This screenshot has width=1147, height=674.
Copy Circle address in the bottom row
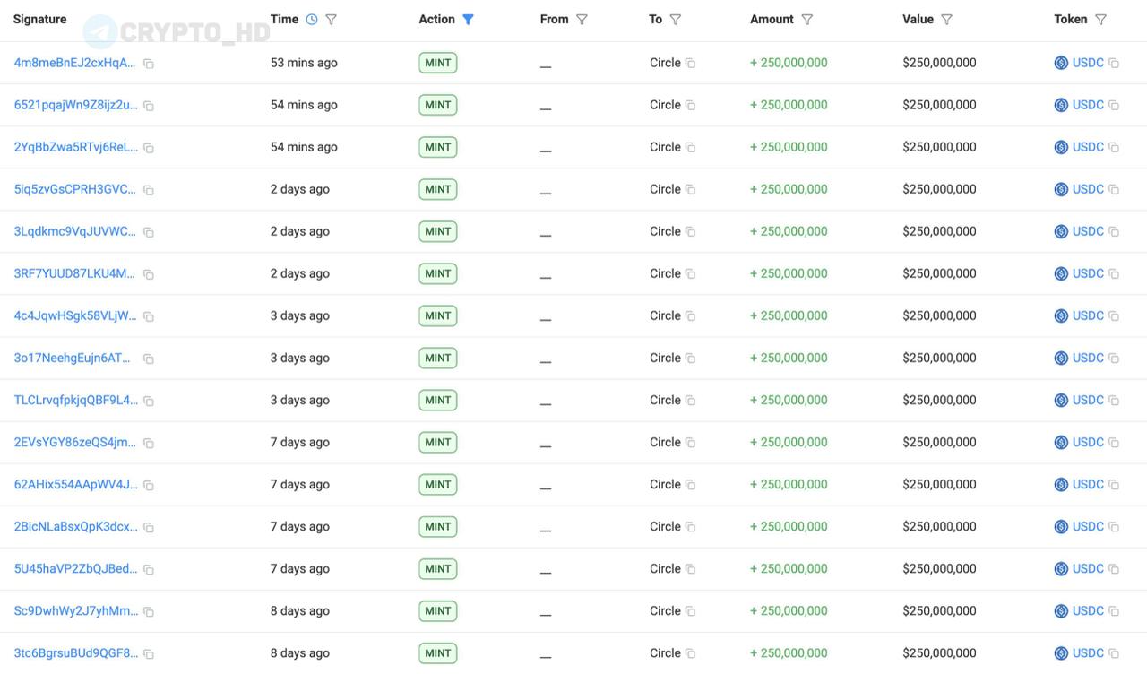click(x=690, y=653)
